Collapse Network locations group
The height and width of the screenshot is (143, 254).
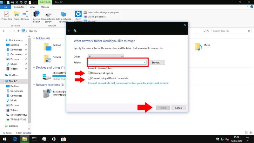pyautogui.click(x=34, y=85)
